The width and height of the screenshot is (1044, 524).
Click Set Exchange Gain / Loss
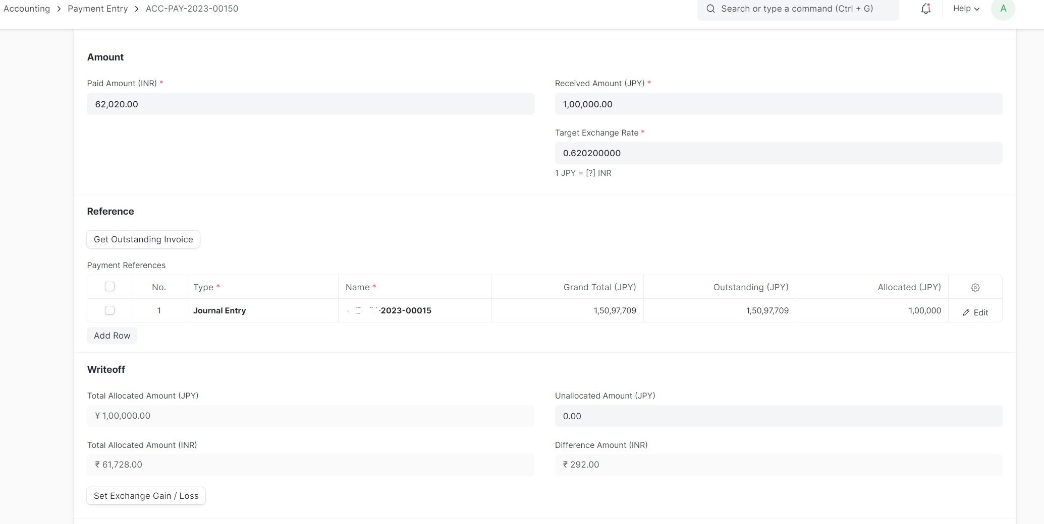(146, 496)
